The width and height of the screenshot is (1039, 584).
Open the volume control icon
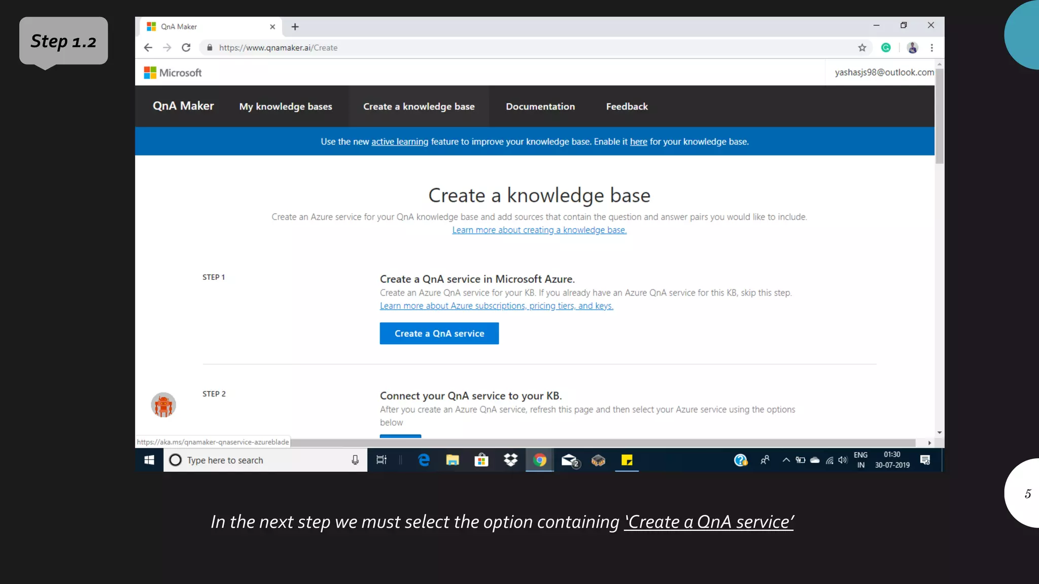pyautogui.click(x=843, y=460)
